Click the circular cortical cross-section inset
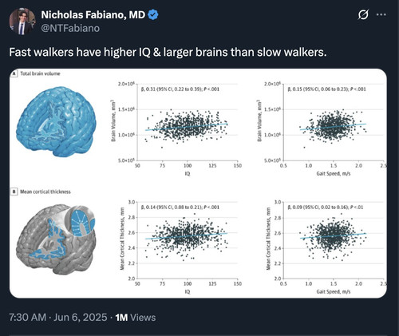Screen dimensions: 399x336 [80, 220]
